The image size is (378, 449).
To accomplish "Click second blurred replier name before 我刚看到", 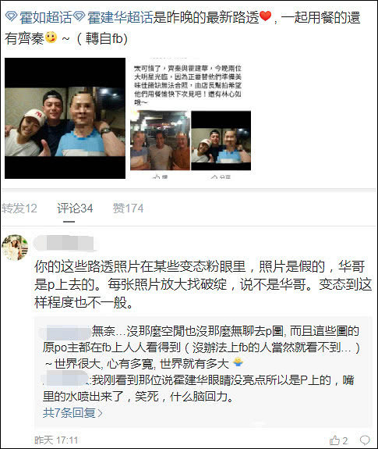I will (x=65, y=380).
